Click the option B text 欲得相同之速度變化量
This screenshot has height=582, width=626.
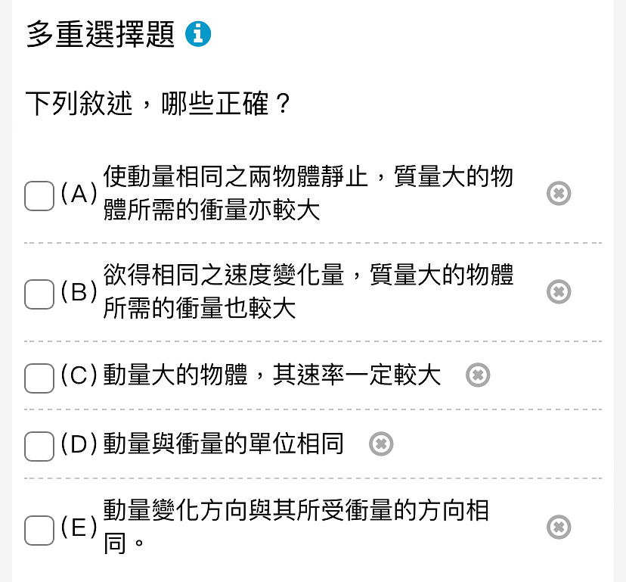224,275
